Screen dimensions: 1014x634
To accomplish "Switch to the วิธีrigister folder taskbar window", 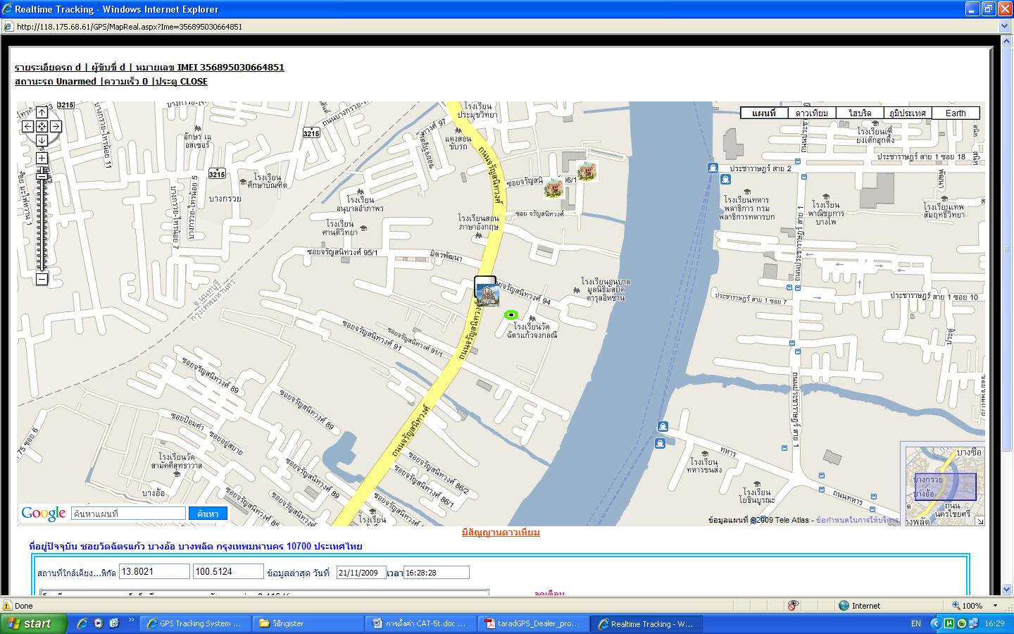I will pos(307,623).
